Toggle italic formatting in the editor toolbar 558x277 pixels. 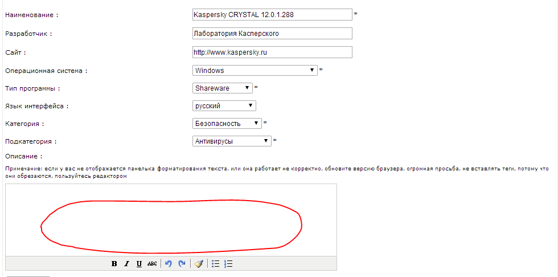click(x=126, y=264)
